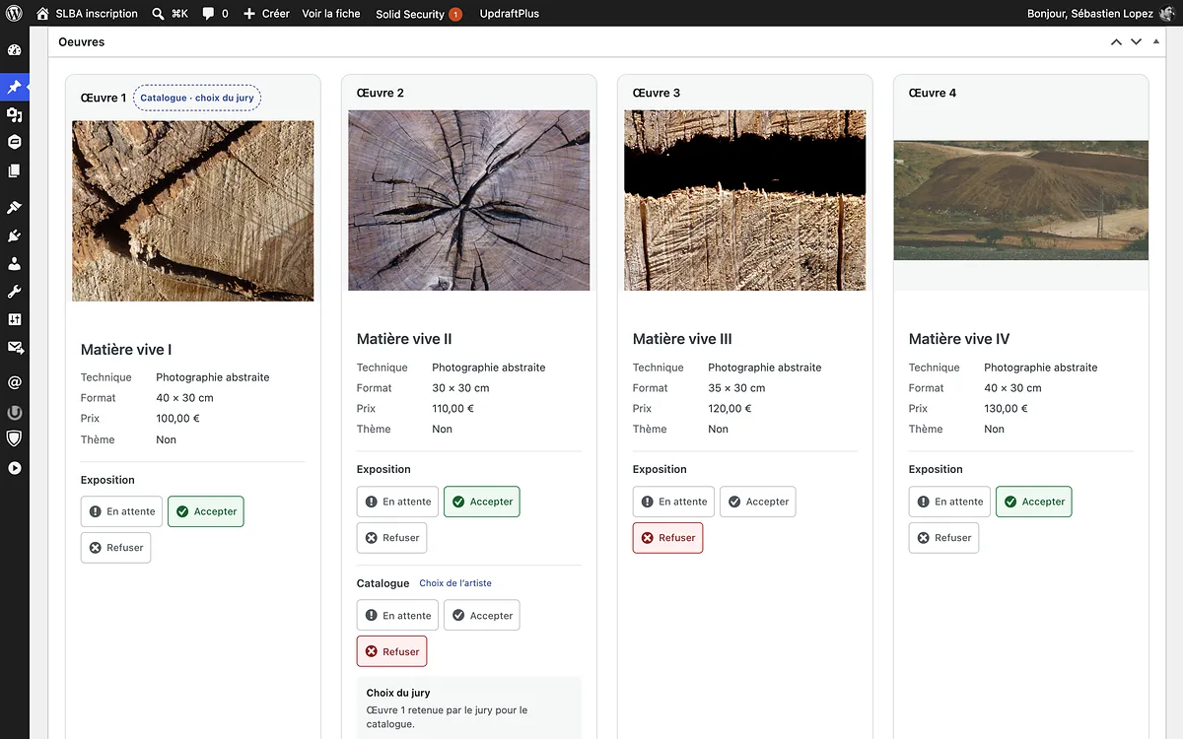
Task: Select Accepter for Œuvre 3 exposition
Action: pos(757,502)
